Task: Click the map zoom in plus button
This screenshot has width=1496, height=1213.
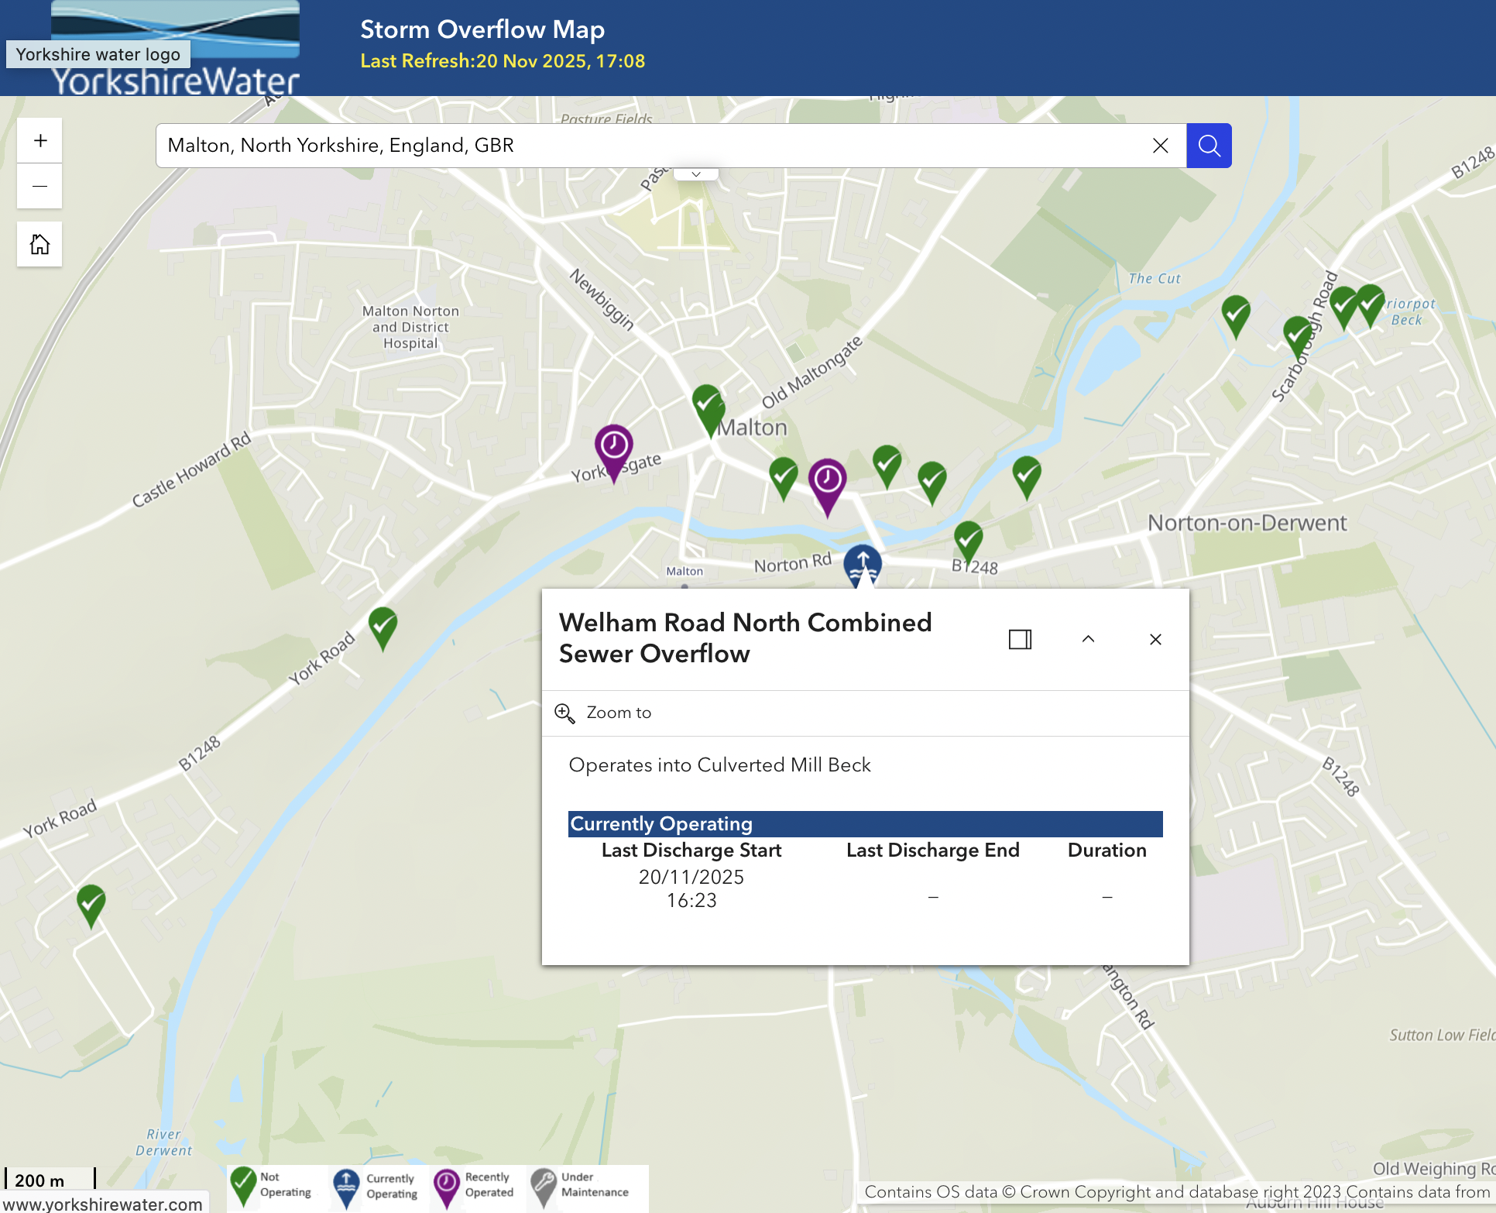Action: click(40, 141)
